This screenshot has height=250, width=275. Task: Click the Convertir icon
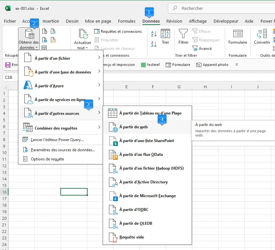(x=262, y=34)
